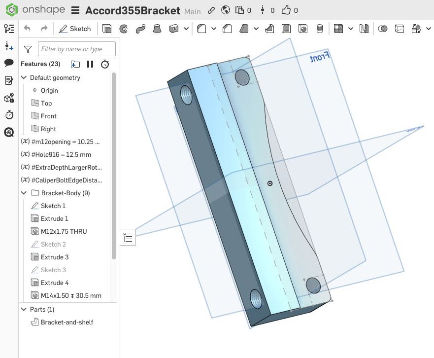Select the Loft tool
This screenshot has width=434, height=358.
pos(157,29)
